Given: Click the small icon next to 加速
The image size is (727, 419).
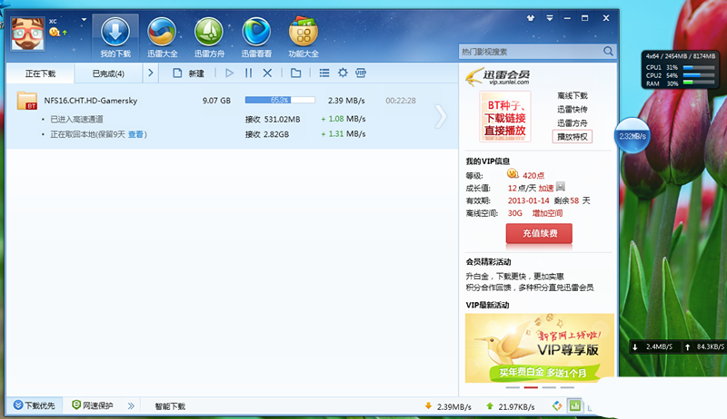Looking at the screenshot, I should (x=560, y=187).
